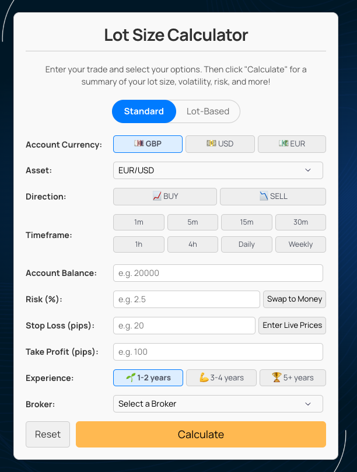Image resolution: width=357 pixels, height=472 pixels.
Task: Click the Lot Size Calculator heading
Action: pyautogui.click(x=176, y=35)
